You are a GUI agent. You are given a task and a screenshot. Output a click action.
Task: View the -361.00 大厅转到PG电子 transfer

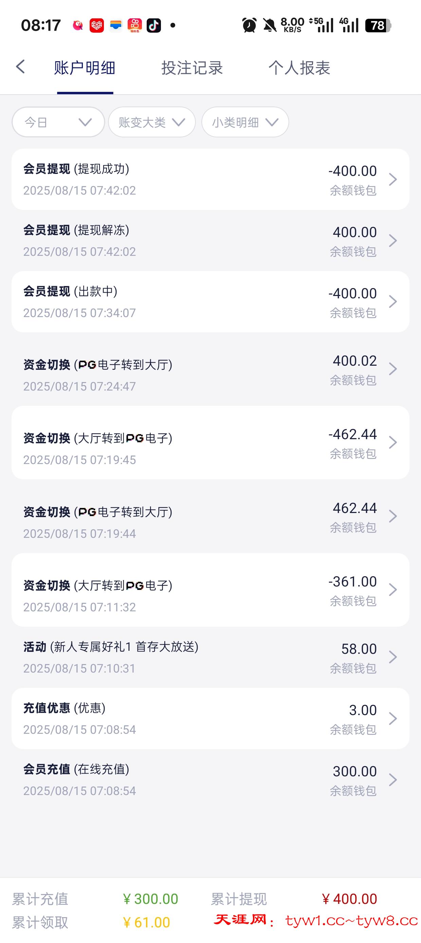(x=210, y=590)
